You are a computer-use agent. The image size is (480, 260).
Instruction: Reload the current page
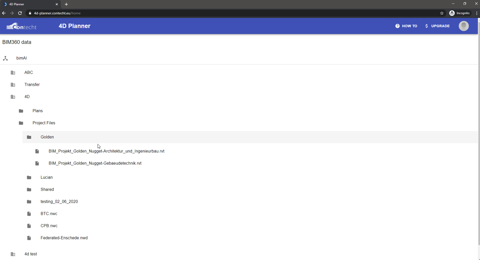[x=20, y=13]
